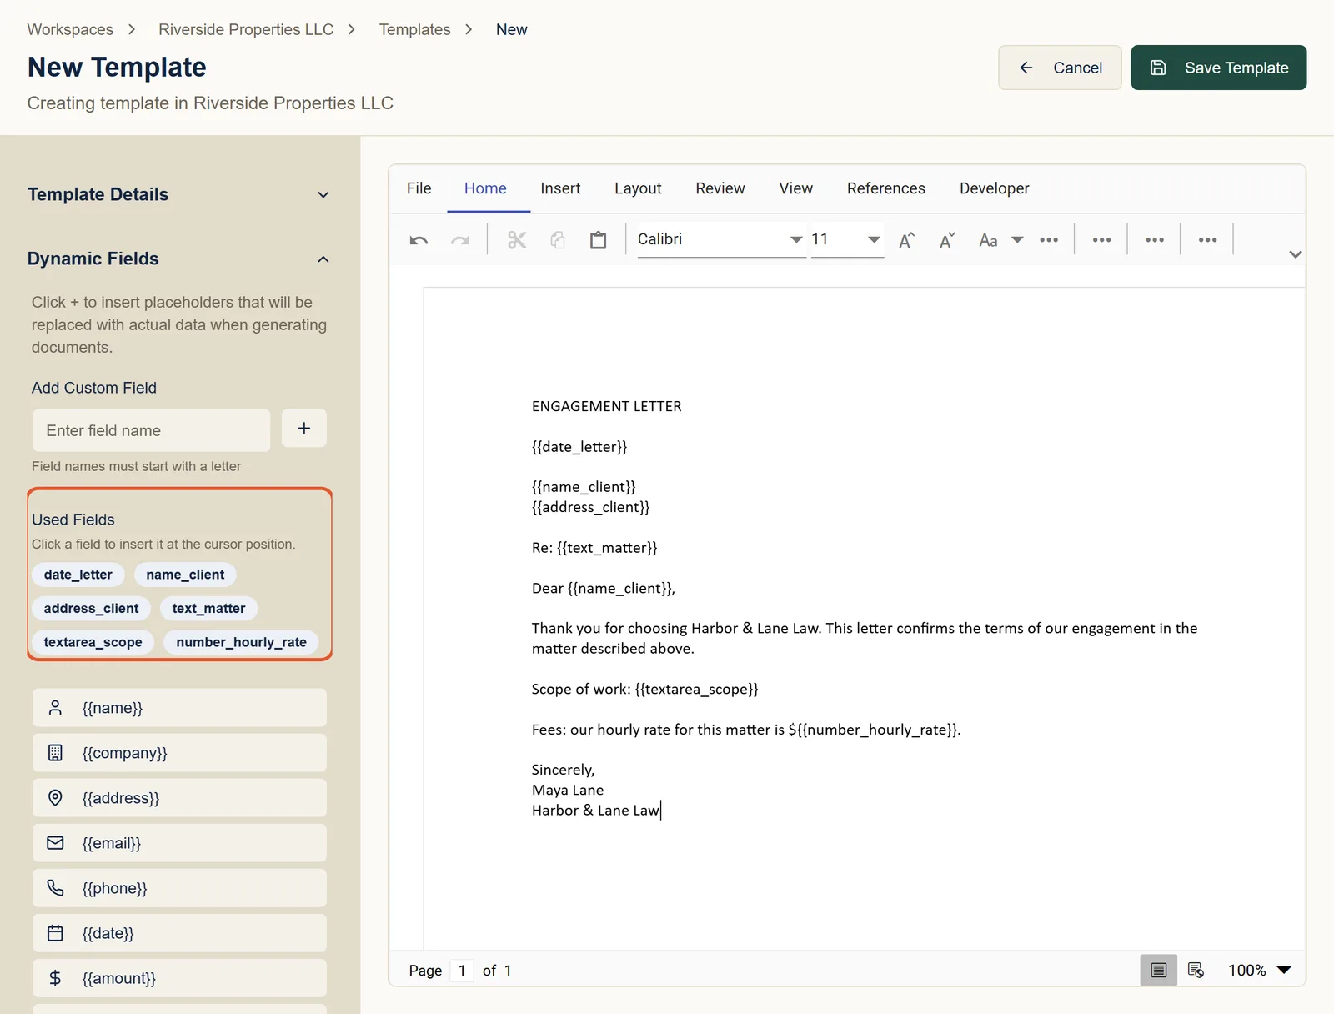Open the Developer tab
Image resolution: width=1334 pixels, height=1014 pixels.
coord(994,188)
